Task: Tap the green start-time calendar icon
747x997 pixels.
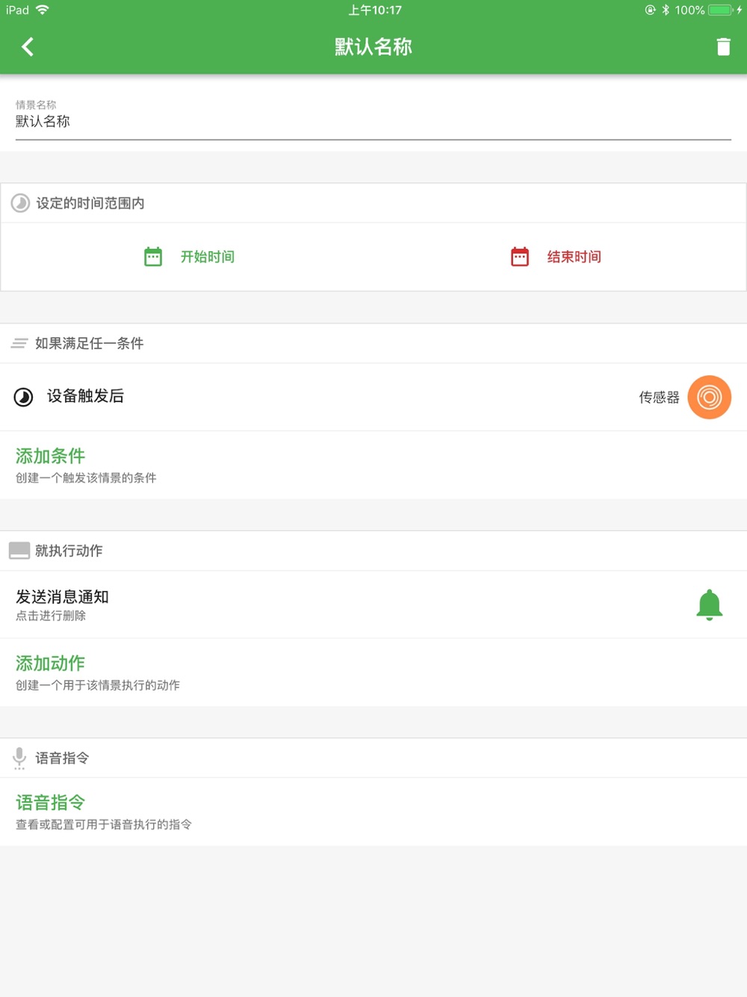Action: [x=153, y=257]
